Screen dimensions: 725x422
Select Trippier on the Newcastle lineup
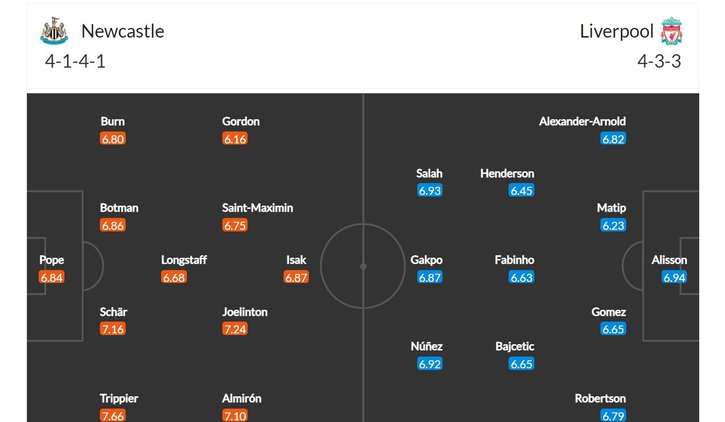pos(119,398)
